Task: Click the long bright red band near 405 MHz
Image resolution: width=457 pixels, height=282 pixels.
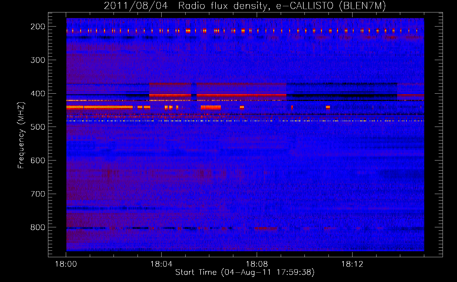Action: [241, 95]
